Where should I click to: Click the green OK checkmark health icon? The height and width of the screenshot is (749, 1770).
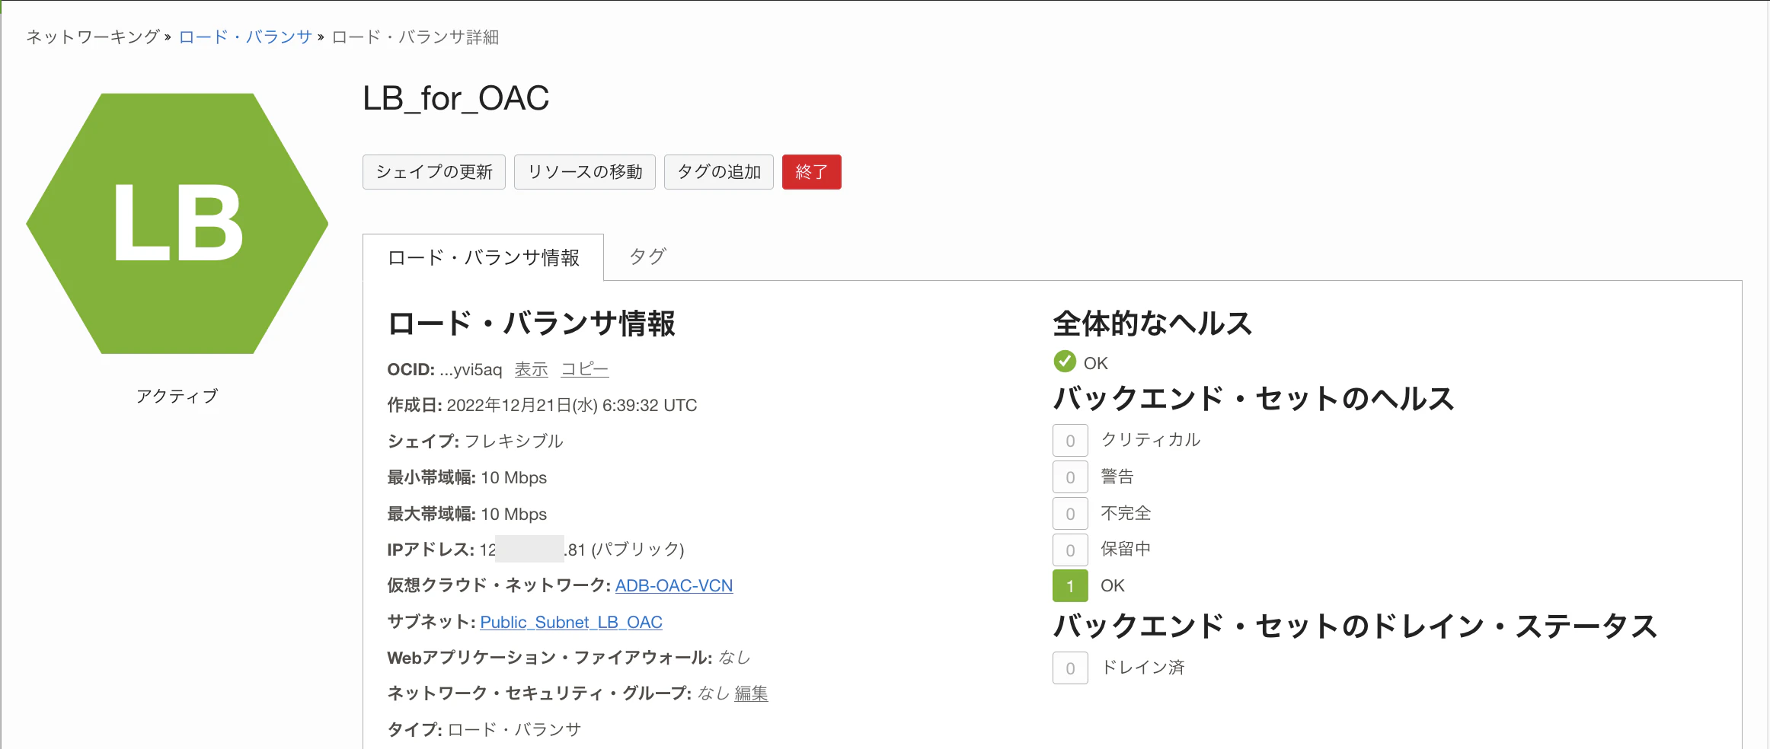1064,362
